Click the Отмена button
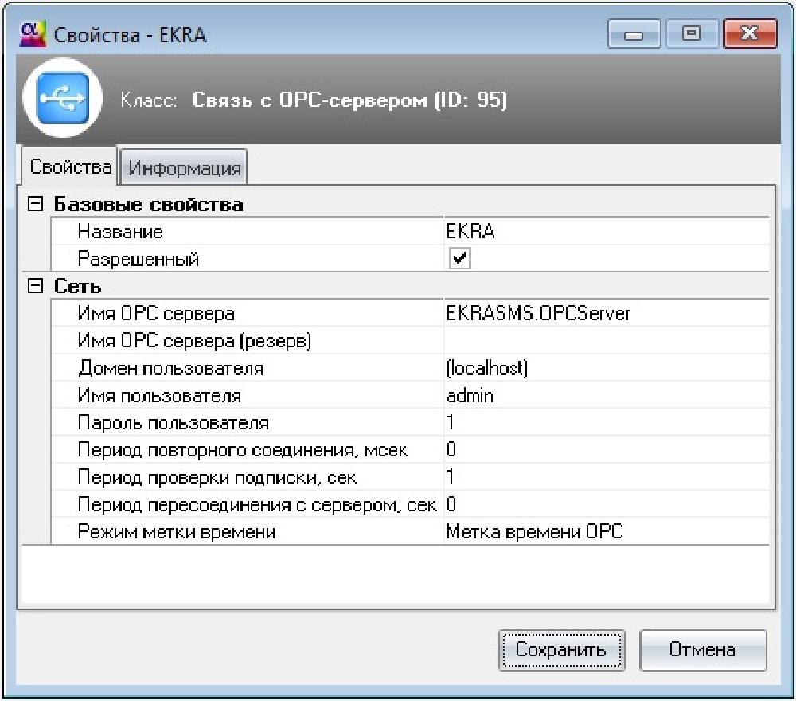Viewport: 796px width, 701px height. 703,650
